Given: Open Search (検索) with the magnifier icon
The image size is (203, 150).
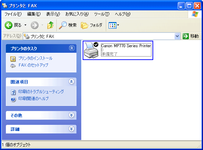Looking at the screenshot, I should click(63, 25).
